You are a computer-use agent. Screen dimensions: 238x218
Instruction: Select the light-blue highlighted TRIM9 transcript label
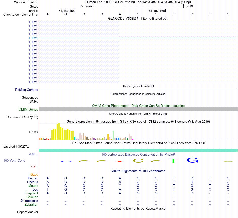click(33, 38)
